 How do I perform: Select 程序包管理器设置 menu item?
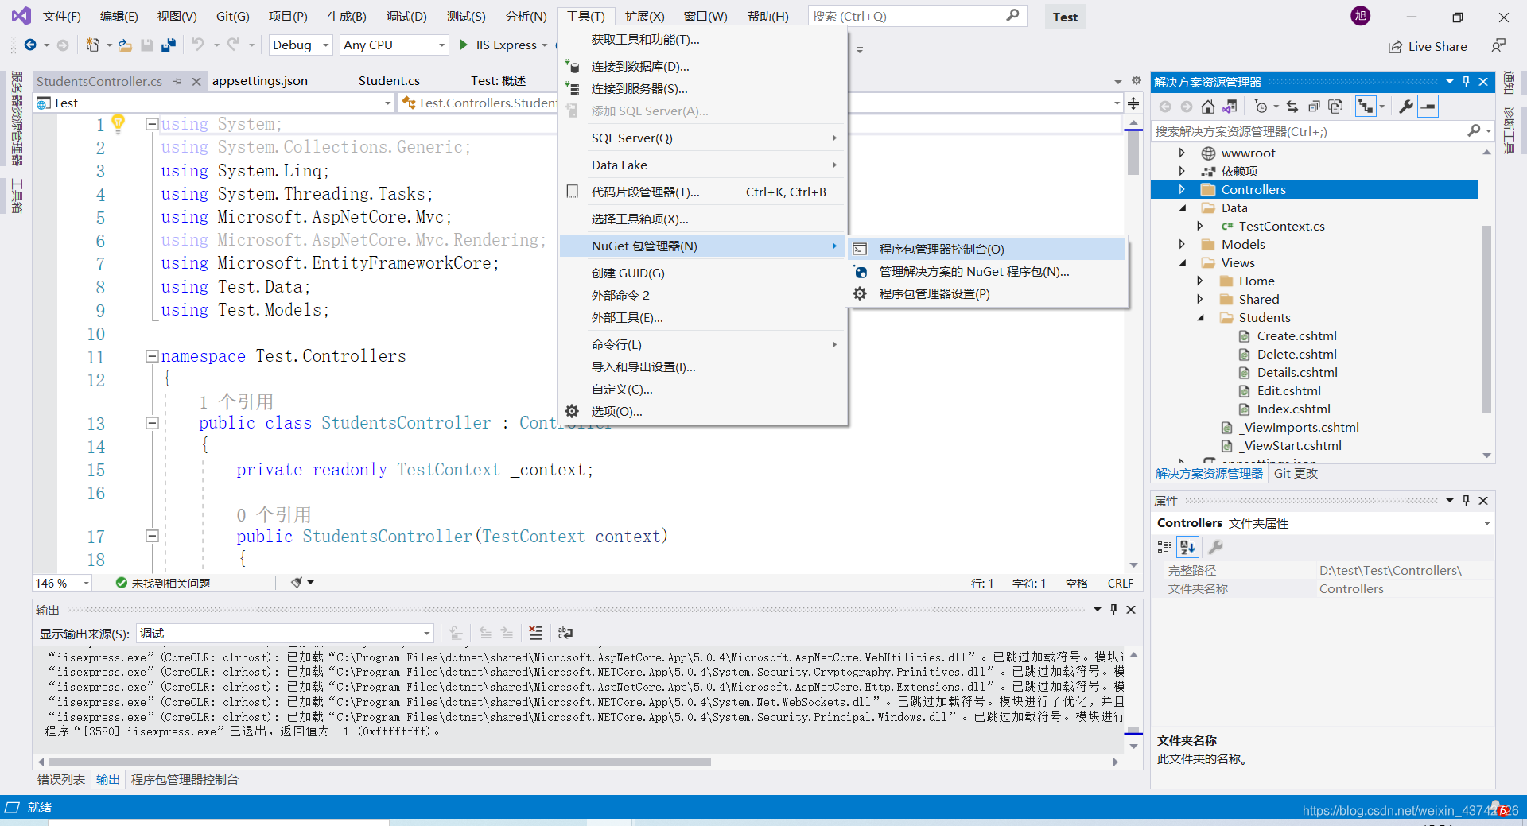987,293
